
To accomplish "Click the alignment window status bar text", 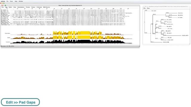I will [x=7, y=46].
